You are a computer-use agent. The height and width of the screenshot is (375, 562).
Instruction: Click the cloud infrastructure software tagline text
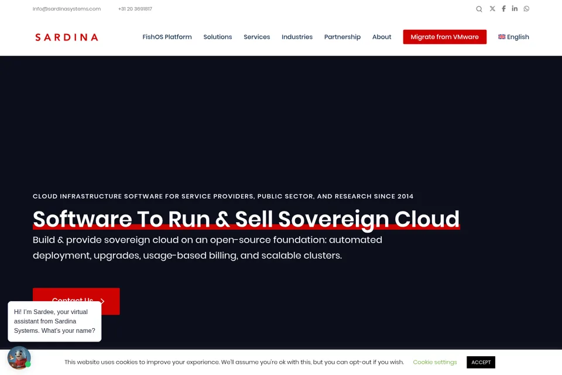pos(223,196)
